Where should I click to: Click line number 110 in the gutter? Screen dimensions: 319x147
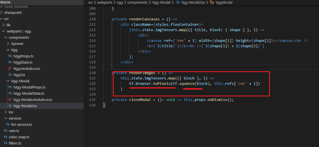click(x=92, y=19)
